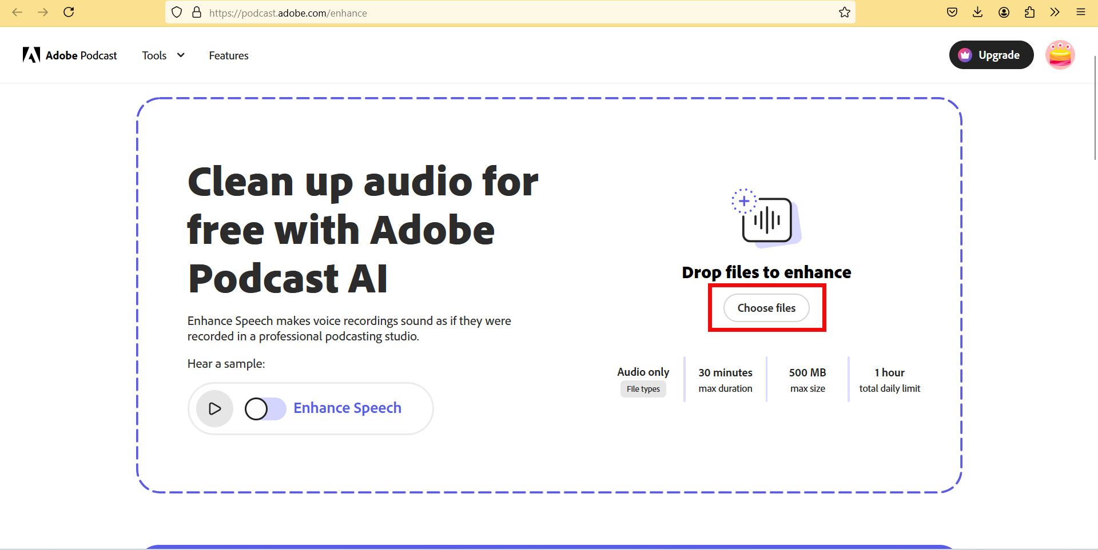
Task: Open the browser downloads panel
Action: tap(978, 12)
